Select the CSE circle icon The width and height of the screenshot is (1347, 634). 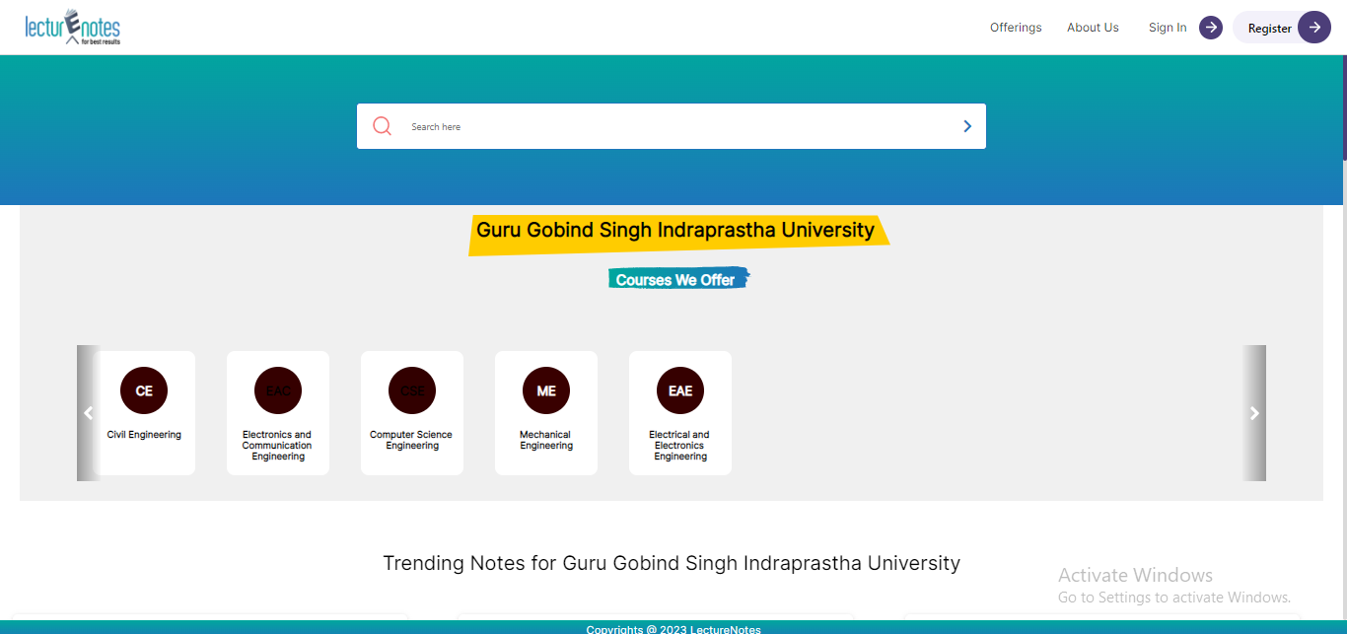(x=412, y=390)
